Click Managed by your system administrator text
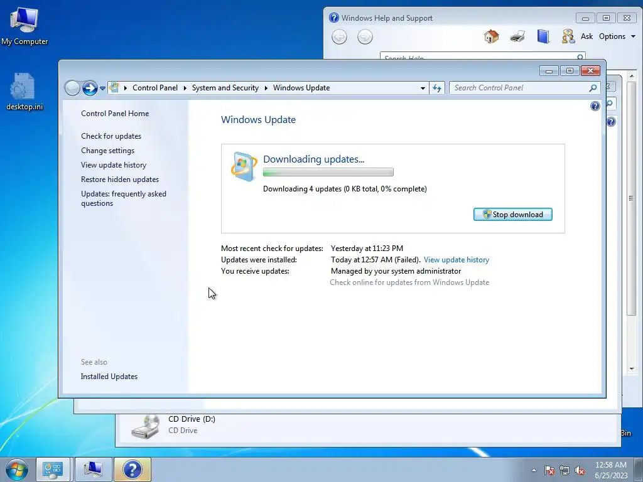 pos(396,271)
